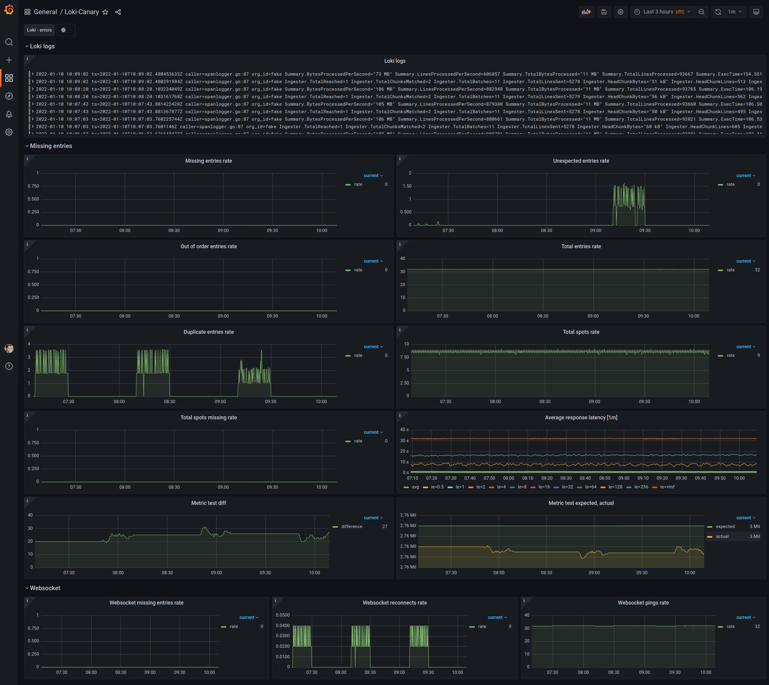Star the Loki-Canary dashboard
The image size is (769, 685).
[105, 12]
